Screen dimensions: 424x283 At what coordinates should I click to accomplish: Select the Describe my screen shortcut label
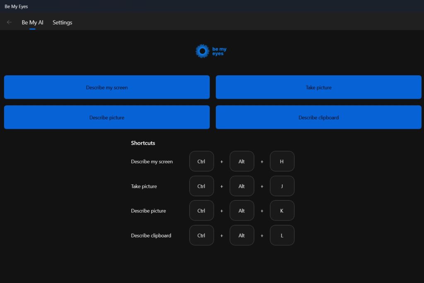click(x=152, y=162)
